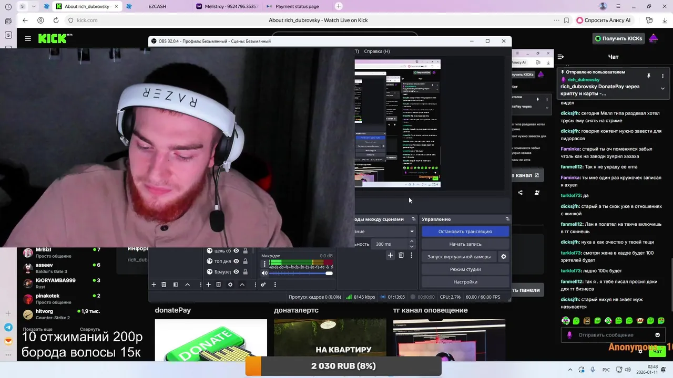Screen dimensions: 673x378
Task: Click Остановить трансляцию button
Action: pos(465,232)
